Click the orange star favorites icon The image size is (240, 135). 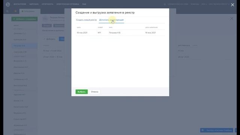(x=15, y=11)
